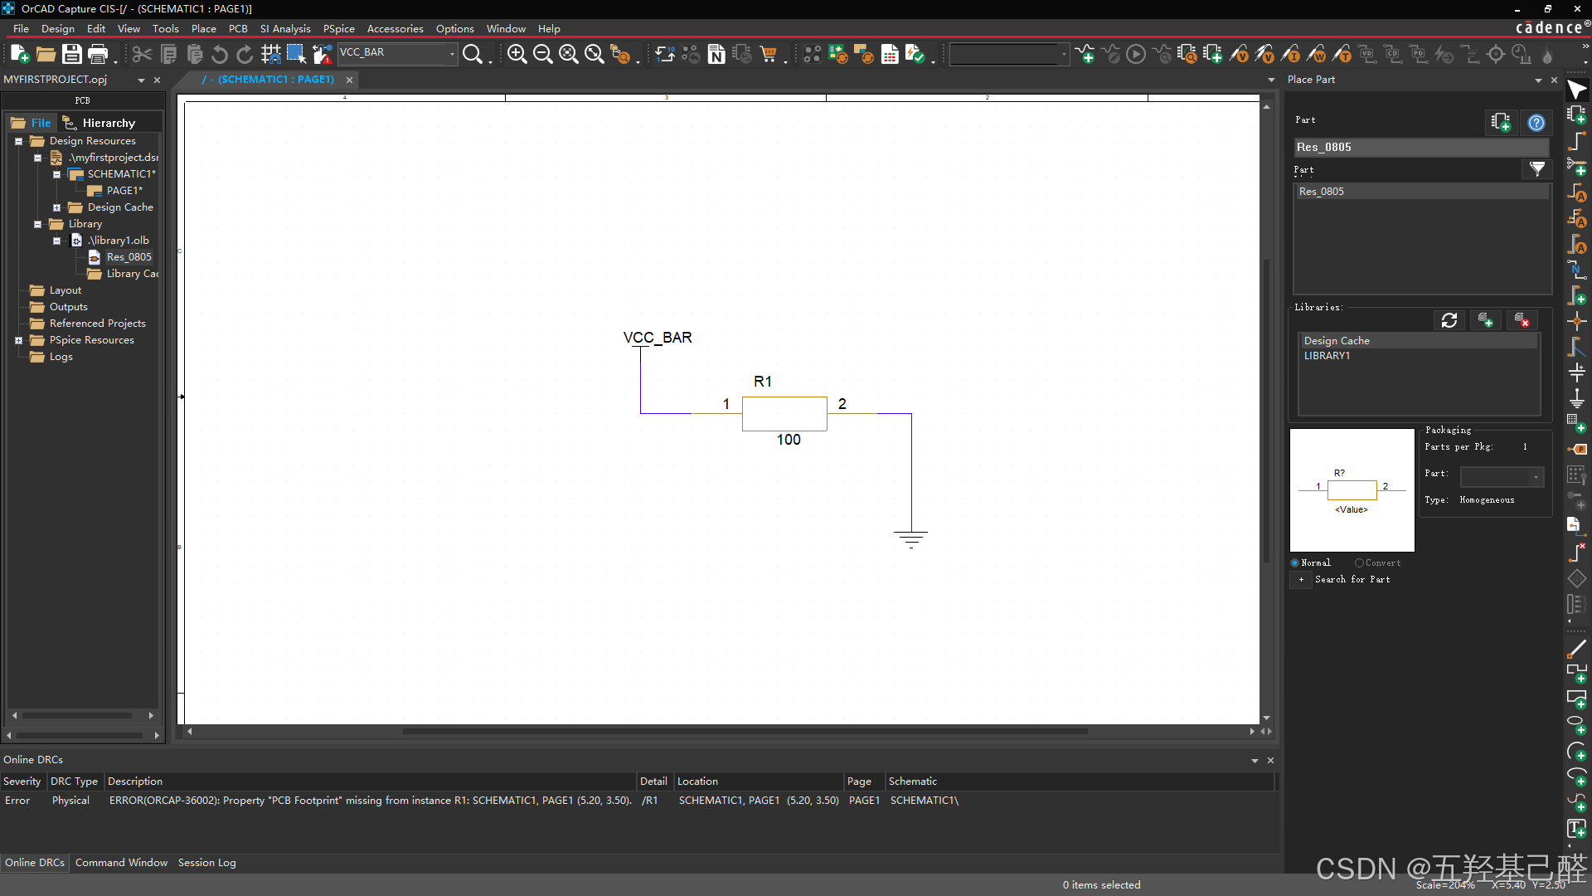Collapse the Design Resources tree node

point(18,141)
